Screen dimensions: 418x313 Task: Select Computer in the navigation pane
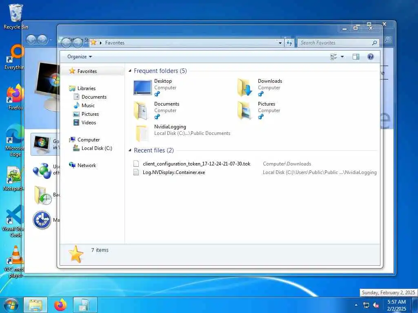coord(89,140)
